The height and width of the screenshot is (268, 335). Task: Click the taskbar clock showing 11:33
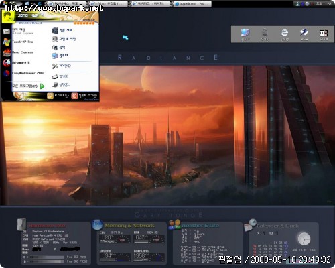click(323, 4)
